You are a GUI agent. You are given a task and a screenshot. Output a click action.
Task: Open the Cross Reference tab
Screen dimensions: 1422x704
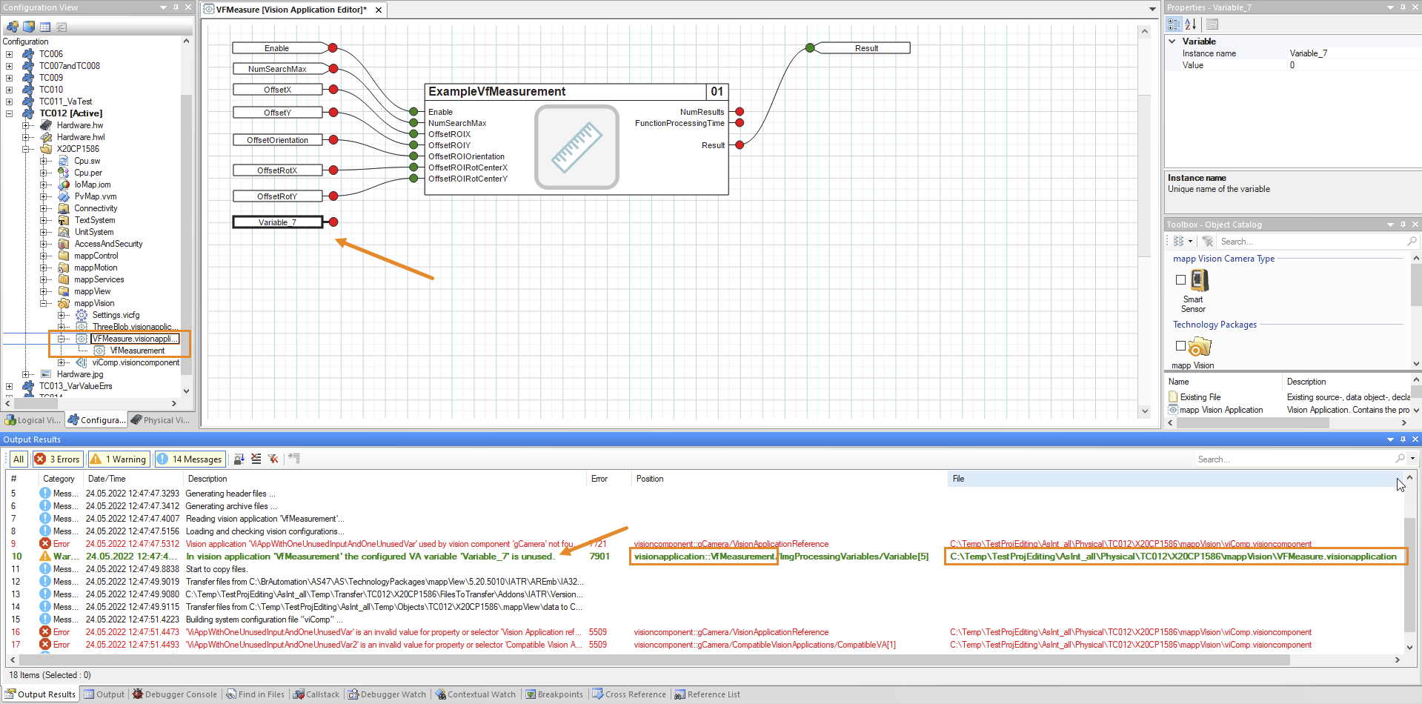[x=629, y=694]
